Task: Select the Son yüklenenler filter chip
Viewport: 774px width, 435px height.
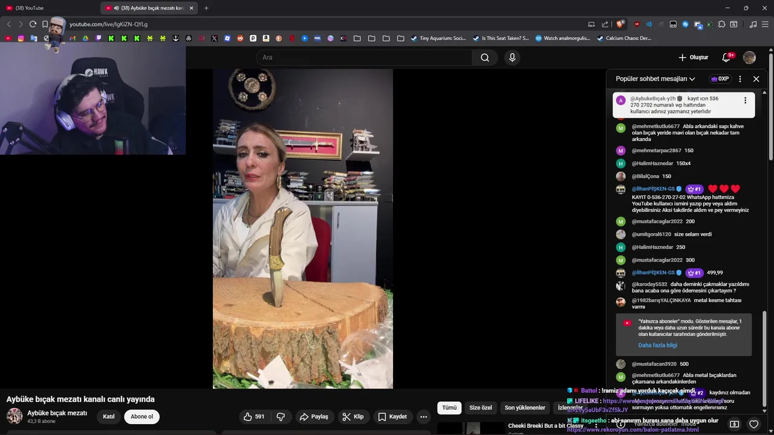Action: pyautogui.click(x=525, y=408)
